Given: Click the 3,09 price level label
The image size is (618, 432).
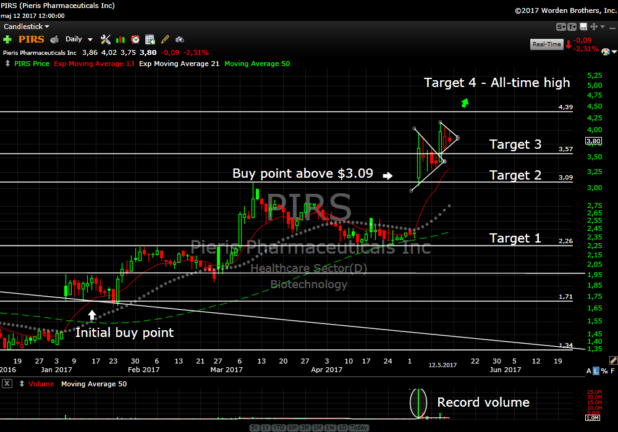Looking at the screenshot, I should (565, 178).
